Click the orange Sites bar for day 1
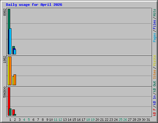158x123 pixels. (x=10, y=71)
